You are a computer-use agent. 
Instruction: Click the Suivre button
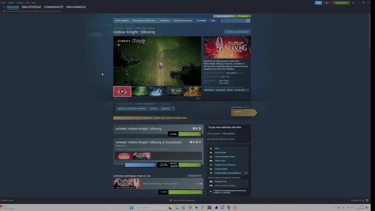154,108
